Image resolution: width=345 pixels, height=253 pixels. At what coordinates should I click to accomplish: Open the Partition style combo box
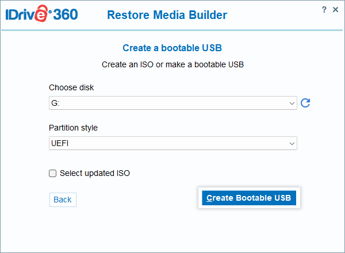pos(172,143)
